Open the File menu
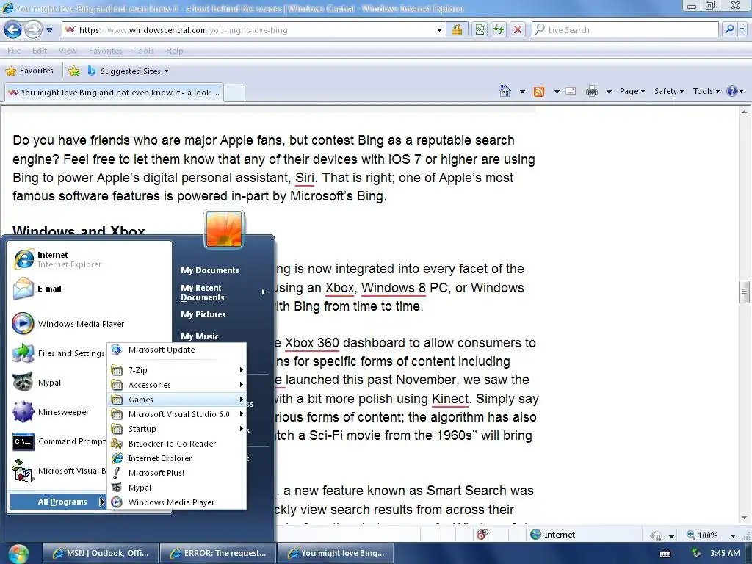 (x=14, y=51)
